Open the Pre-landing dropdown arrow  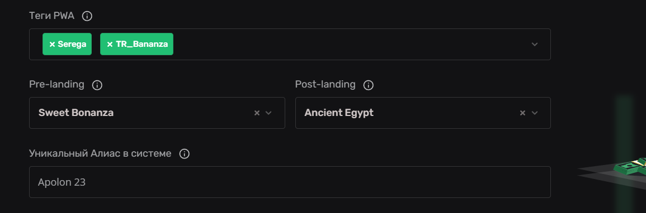[x=268, y=113]
